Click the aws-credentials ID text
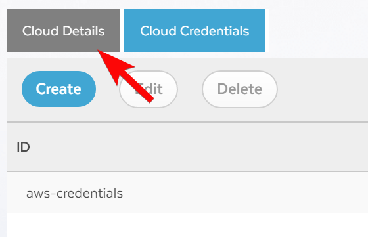This screenshot has height=237, width=368. [x=74, y=194]
